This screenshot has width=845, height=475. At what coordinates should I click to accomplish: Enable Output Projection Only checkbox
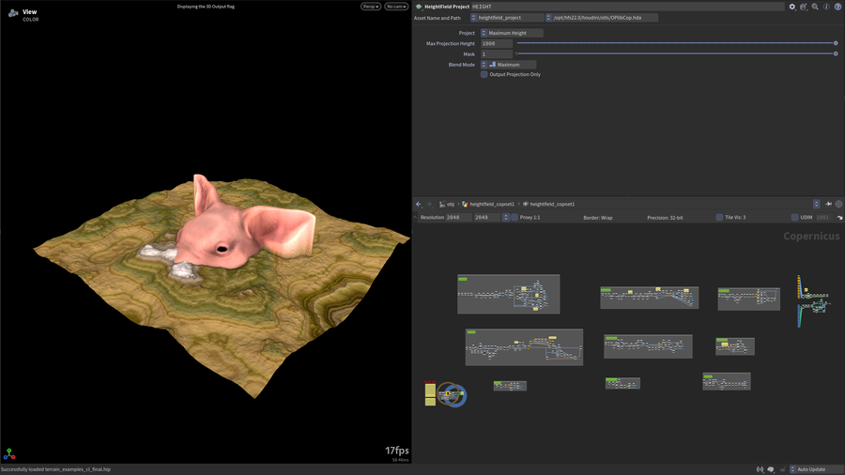click(484, 74)
